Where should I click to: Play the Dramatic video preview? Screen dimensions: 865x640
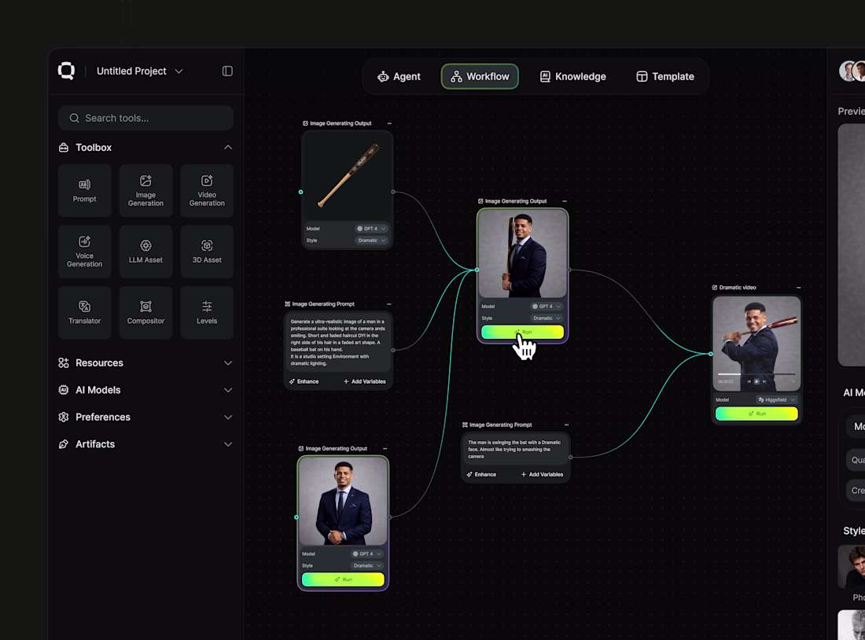pos(756,381)
